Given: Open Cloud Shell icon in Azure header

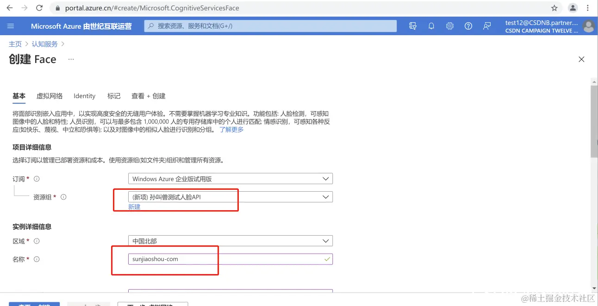Looking at the screenshot, I should [x=413, y=26].
